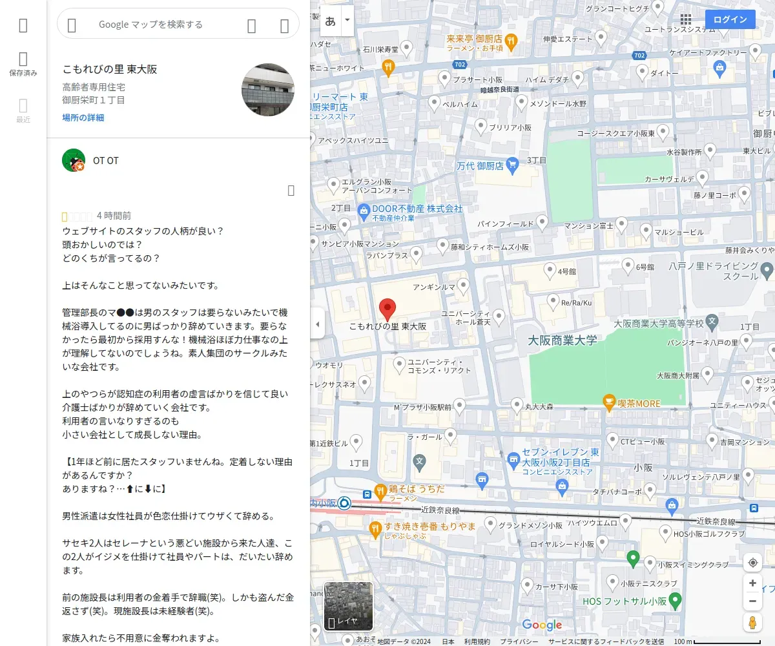775x646 pixels.
Task: Click the HOS フットサル小阪 marker
Action: [x=676, y=600]
